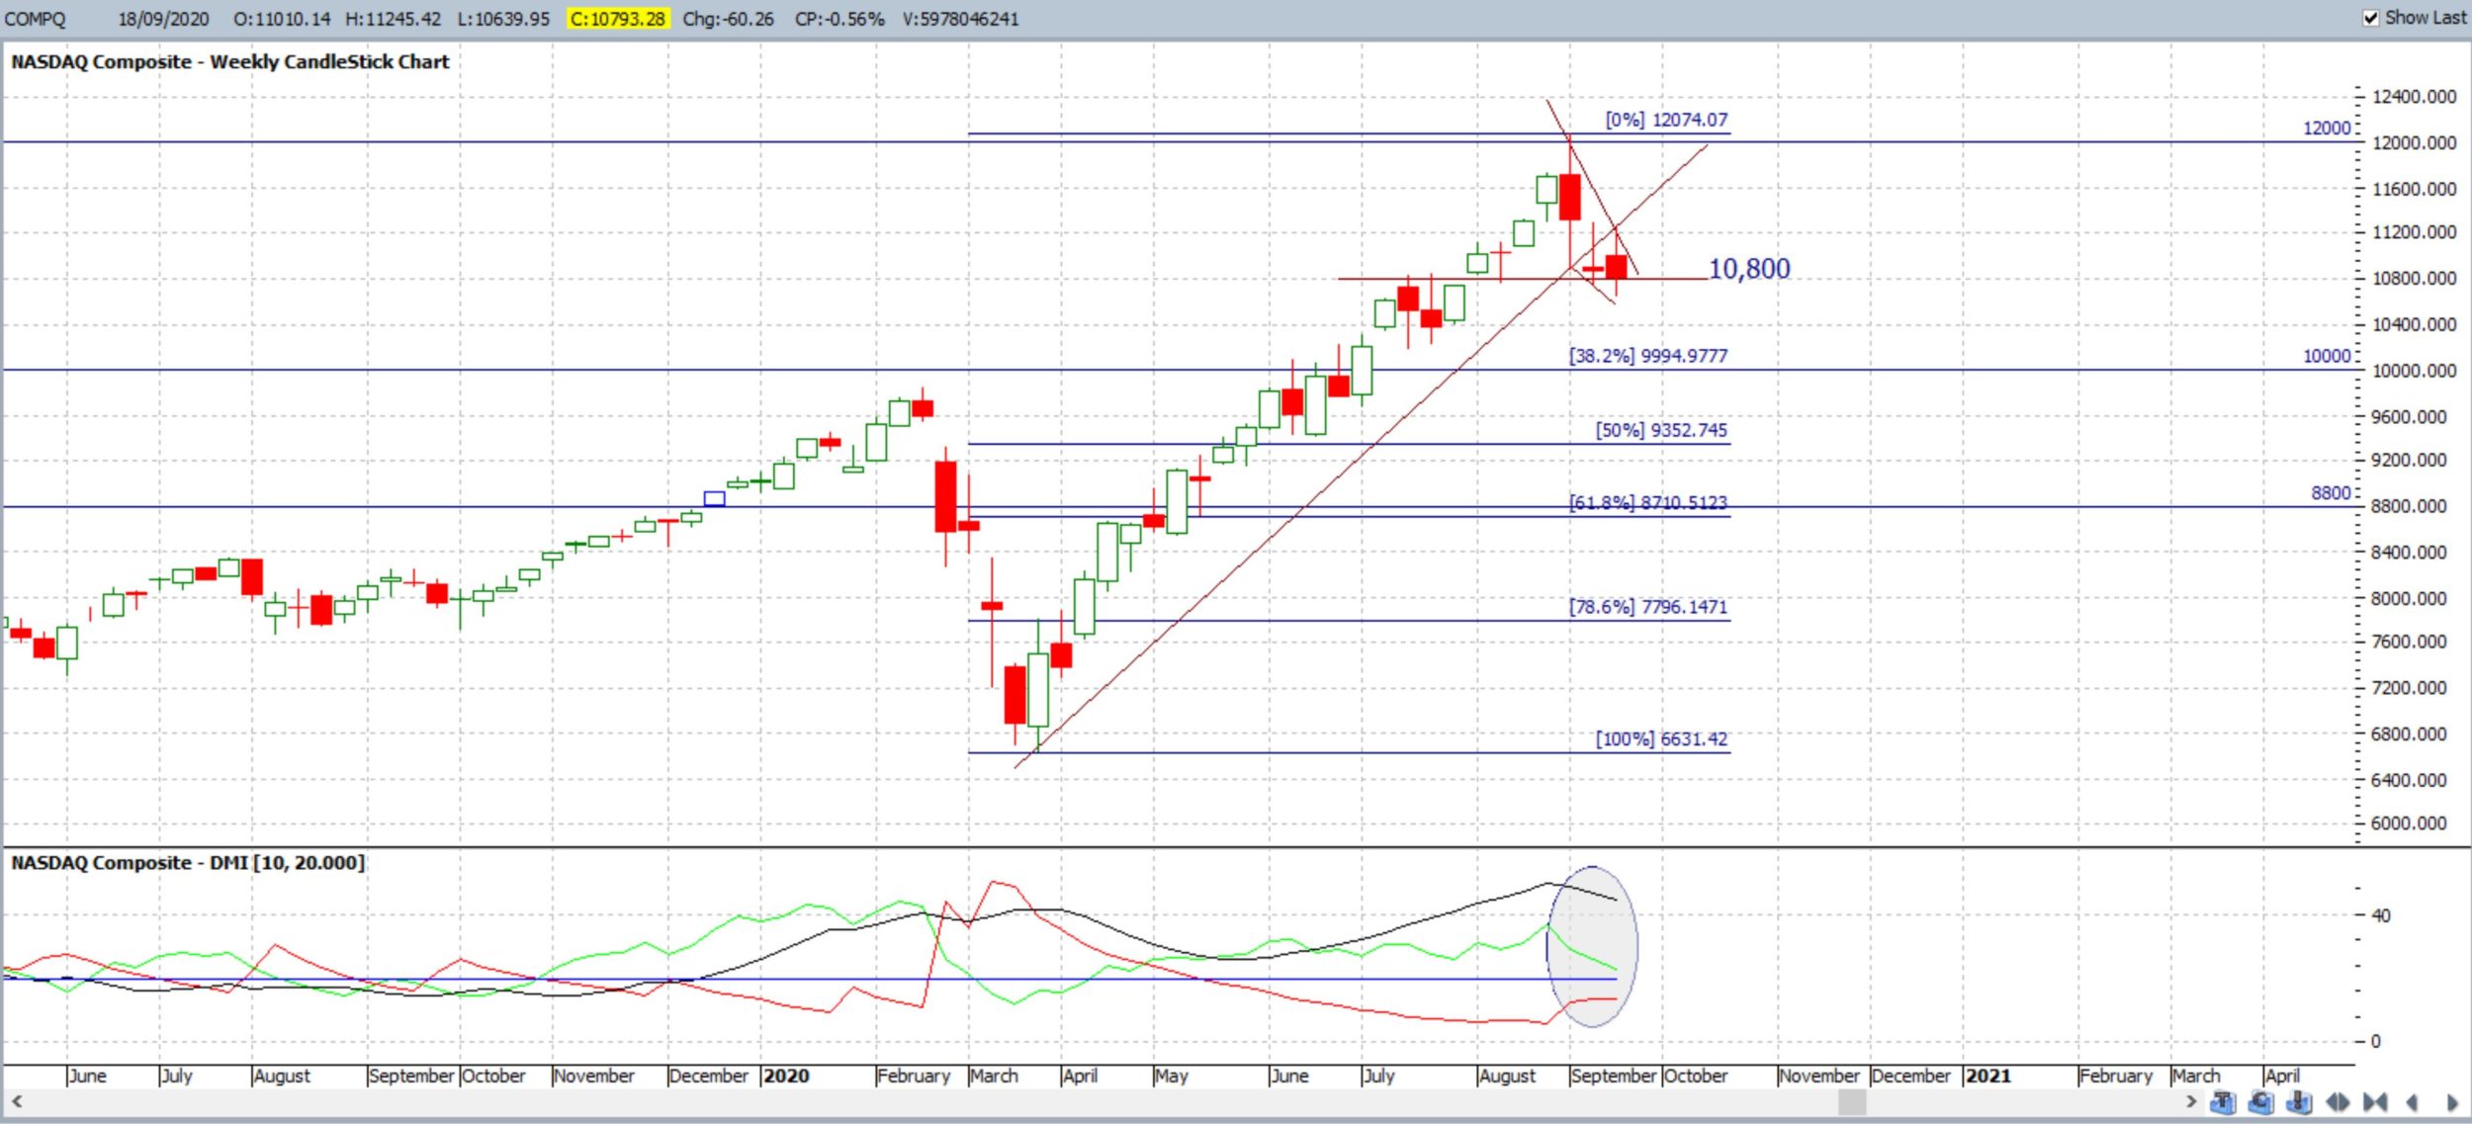Click the 10000 horizontal line label
The height and width of the screenshot is (1124, 2472).
point(2327,356)
